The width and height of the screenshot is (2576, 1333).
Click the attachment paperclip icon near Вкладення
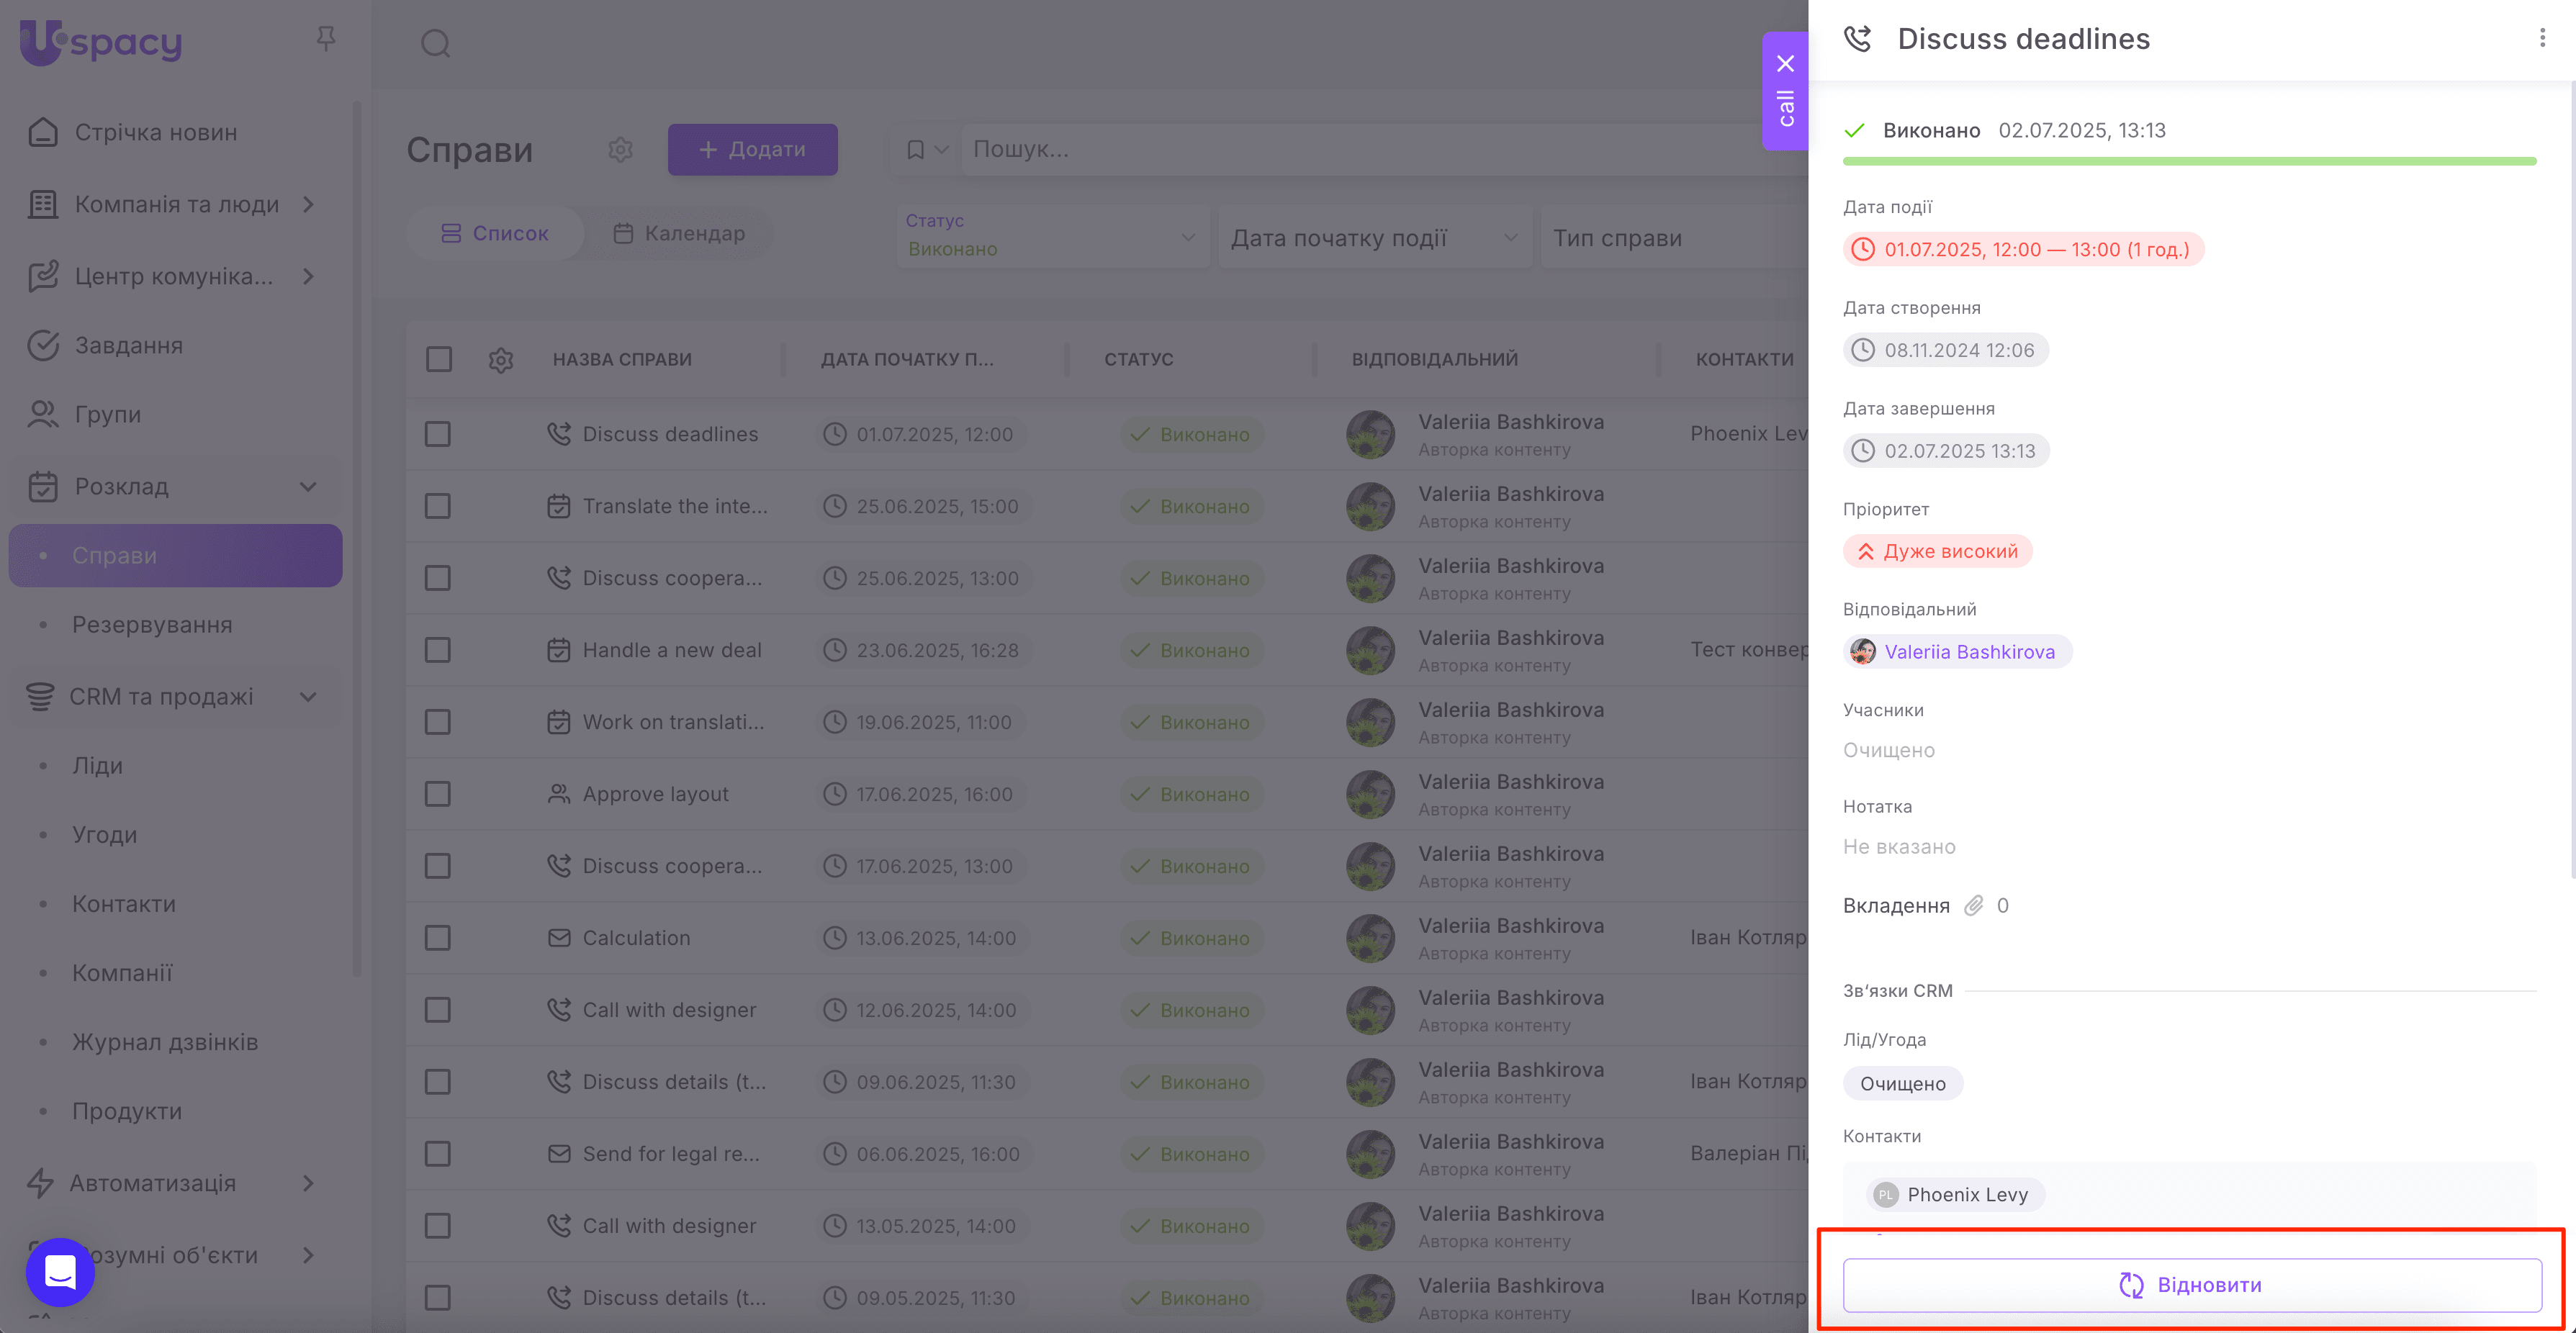pos(1973,906)
